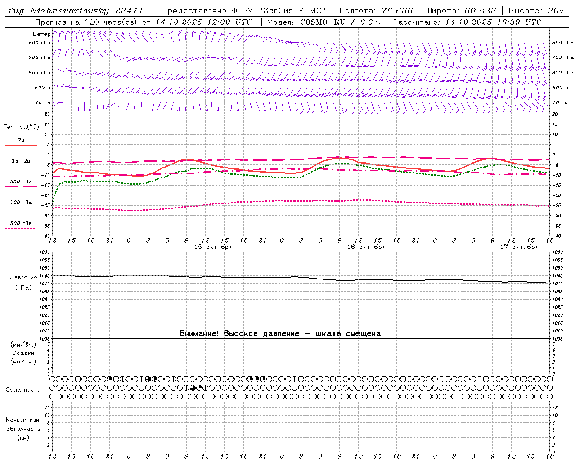Click the '(гПа)' pressure unit label
This screenshot has height=460, width=576.
(23, 288)
